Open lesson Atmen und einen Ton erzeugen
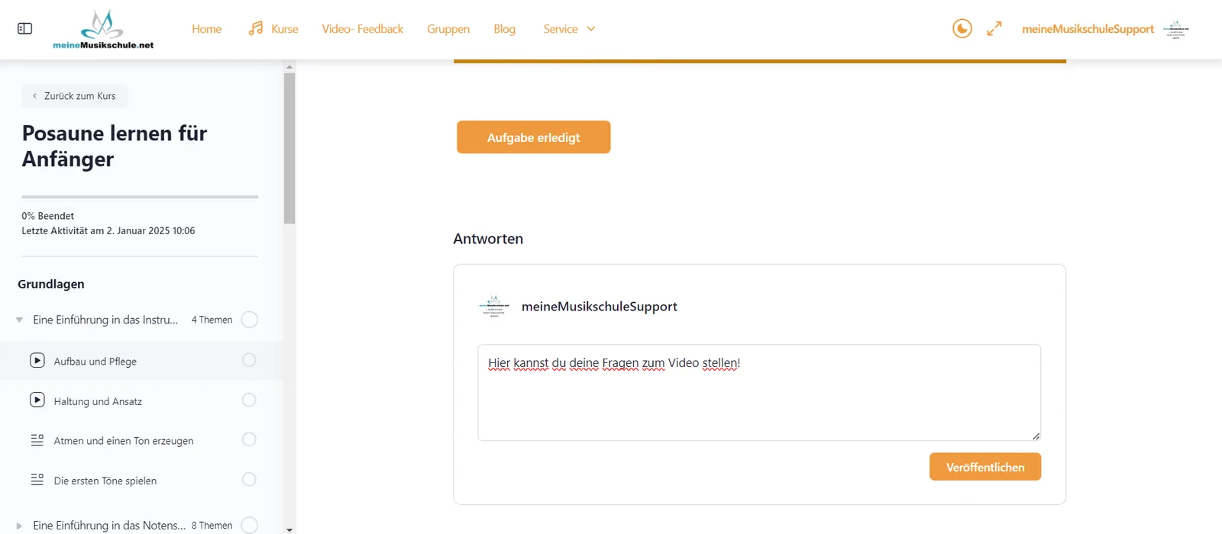1222x534 pixels. click(x=124, y=441)
